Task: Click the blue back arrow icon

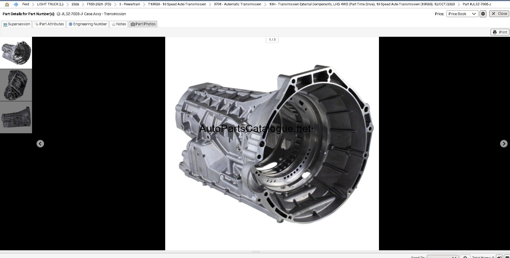Action: 16,4
